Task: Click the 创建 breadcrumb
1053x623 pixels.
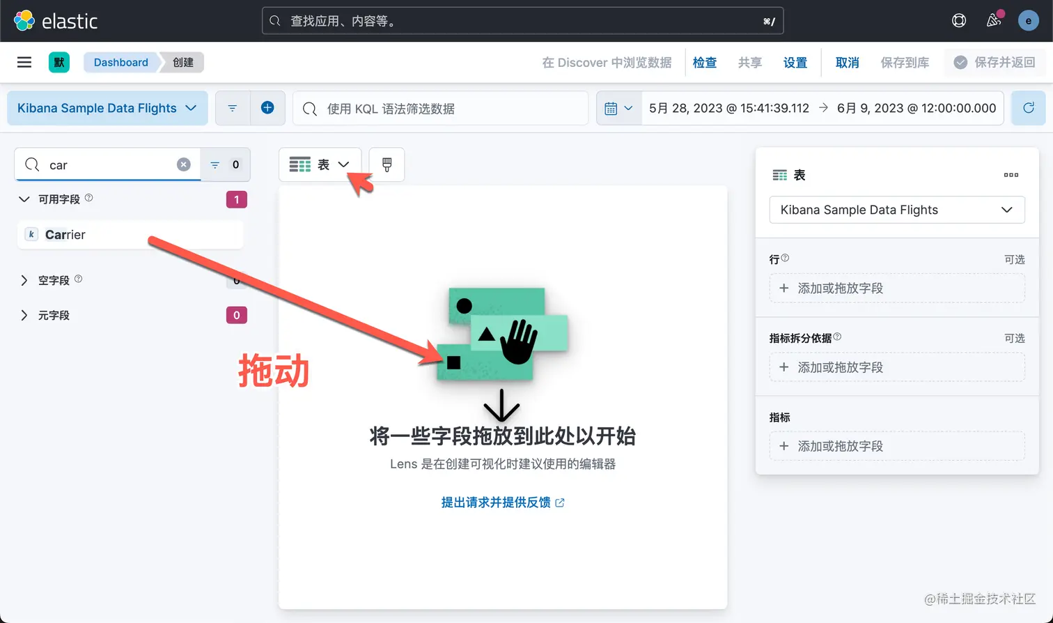Action: 183,62
